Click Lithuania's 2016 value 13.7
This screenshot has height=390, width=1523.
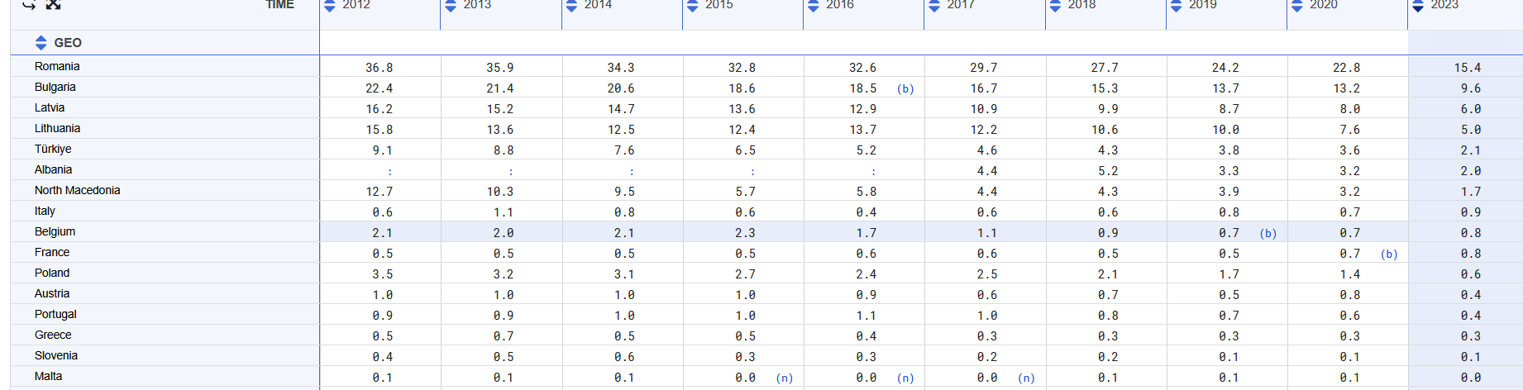862,130
